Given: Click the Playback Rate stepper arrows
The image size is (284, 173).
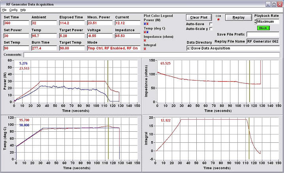Looking at the screenshot, I should tap(255, 22).
